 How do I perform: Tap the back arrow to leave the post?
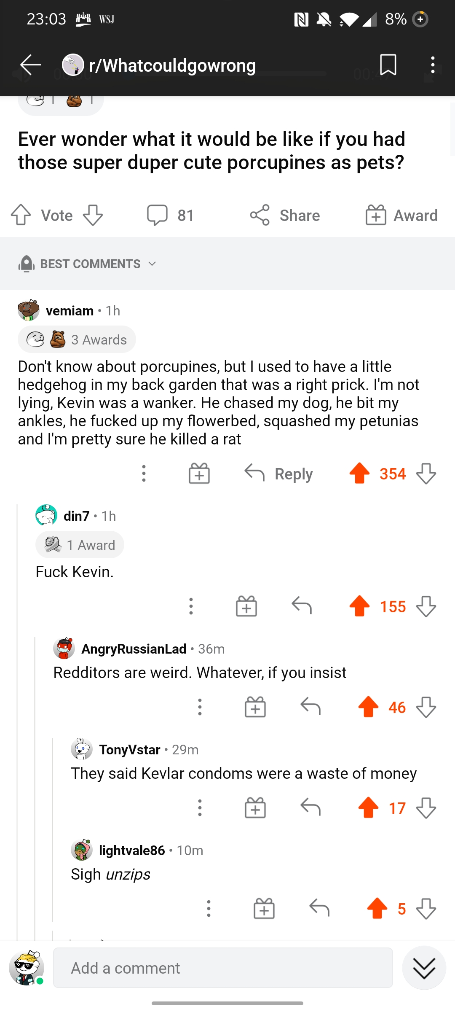29,65
